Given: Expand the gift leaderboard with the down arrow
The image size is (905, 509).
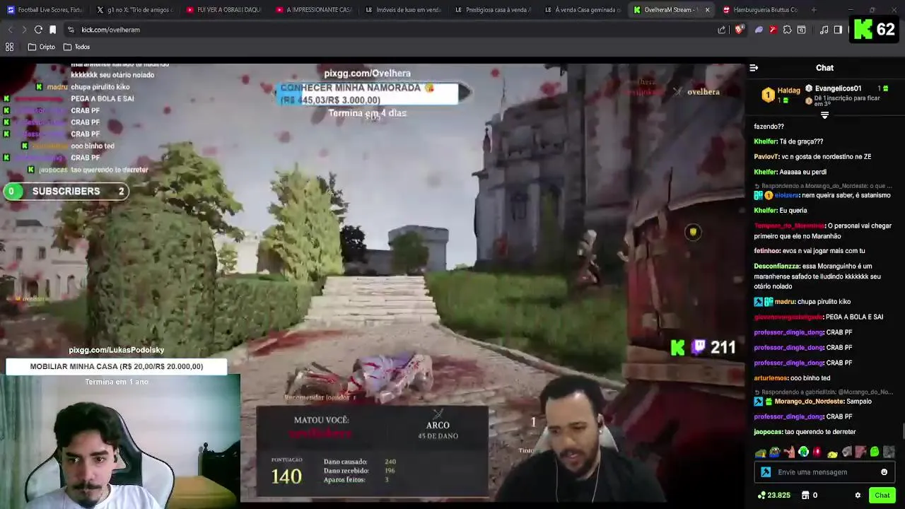Looking at the screenshot, I should point(824,115).
